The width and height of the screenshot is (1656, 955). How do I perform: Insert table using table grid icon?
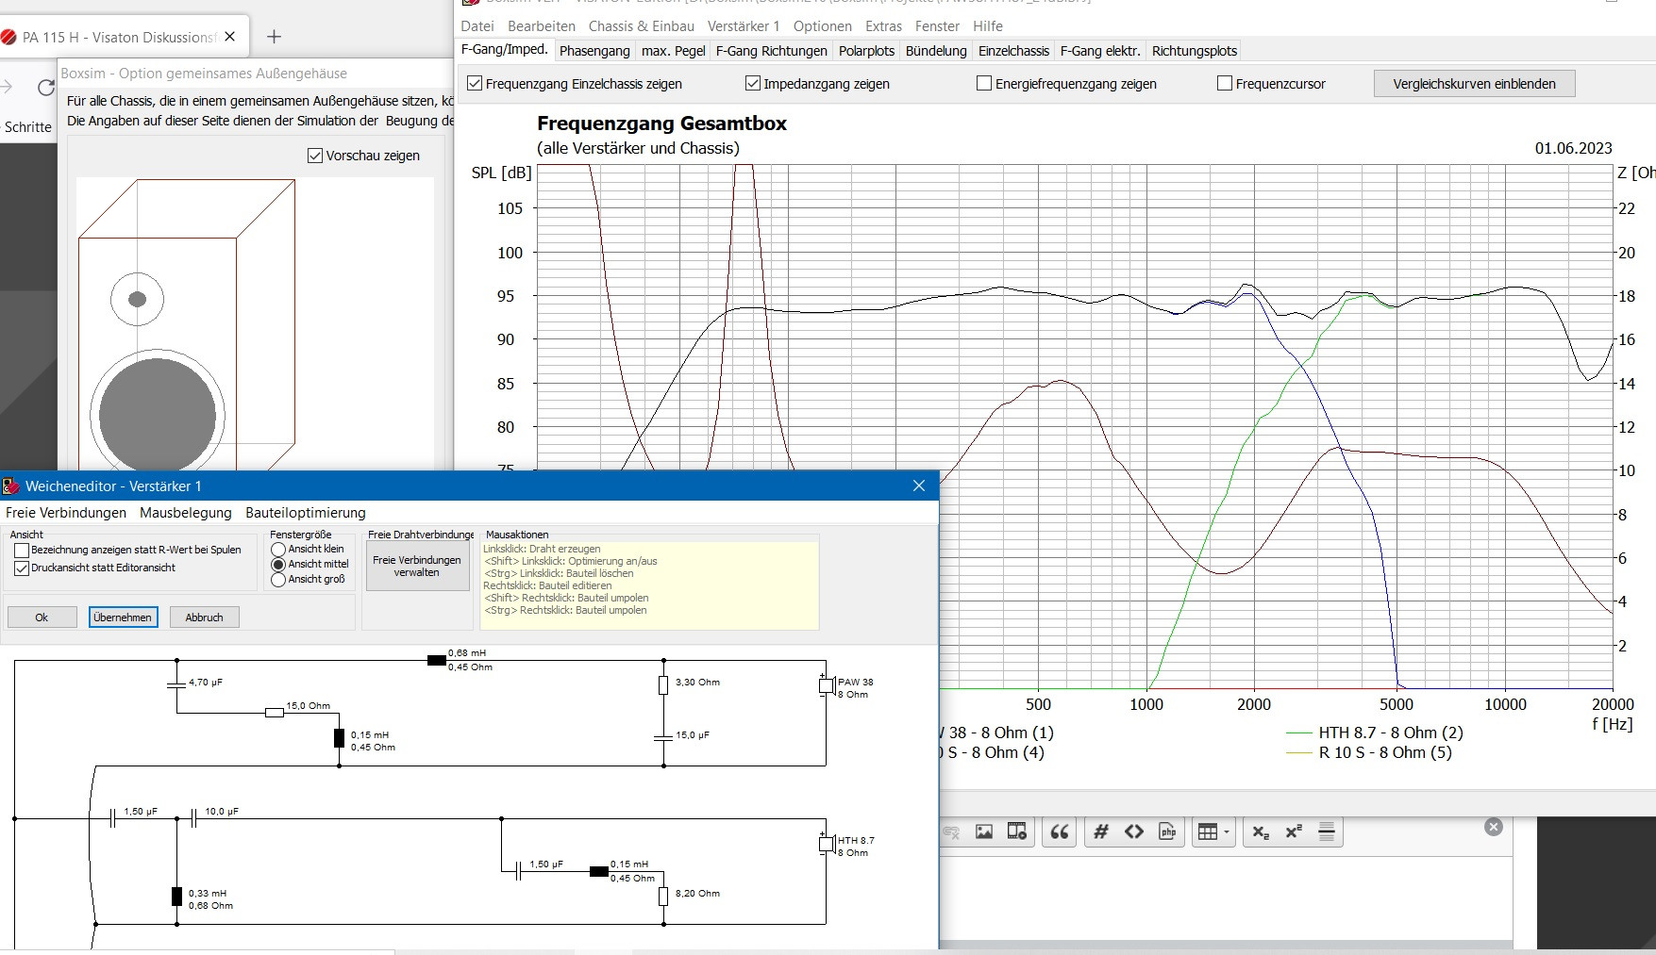[x=1208, y=832]
